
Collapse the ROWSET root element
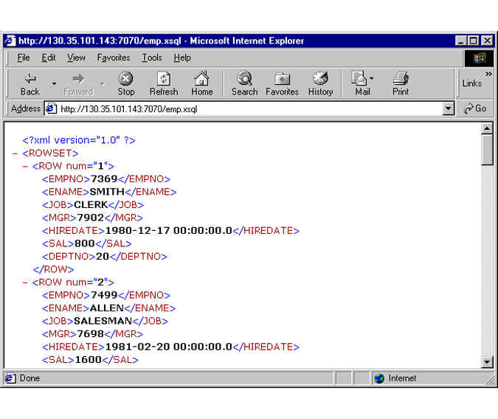[15, 153]
